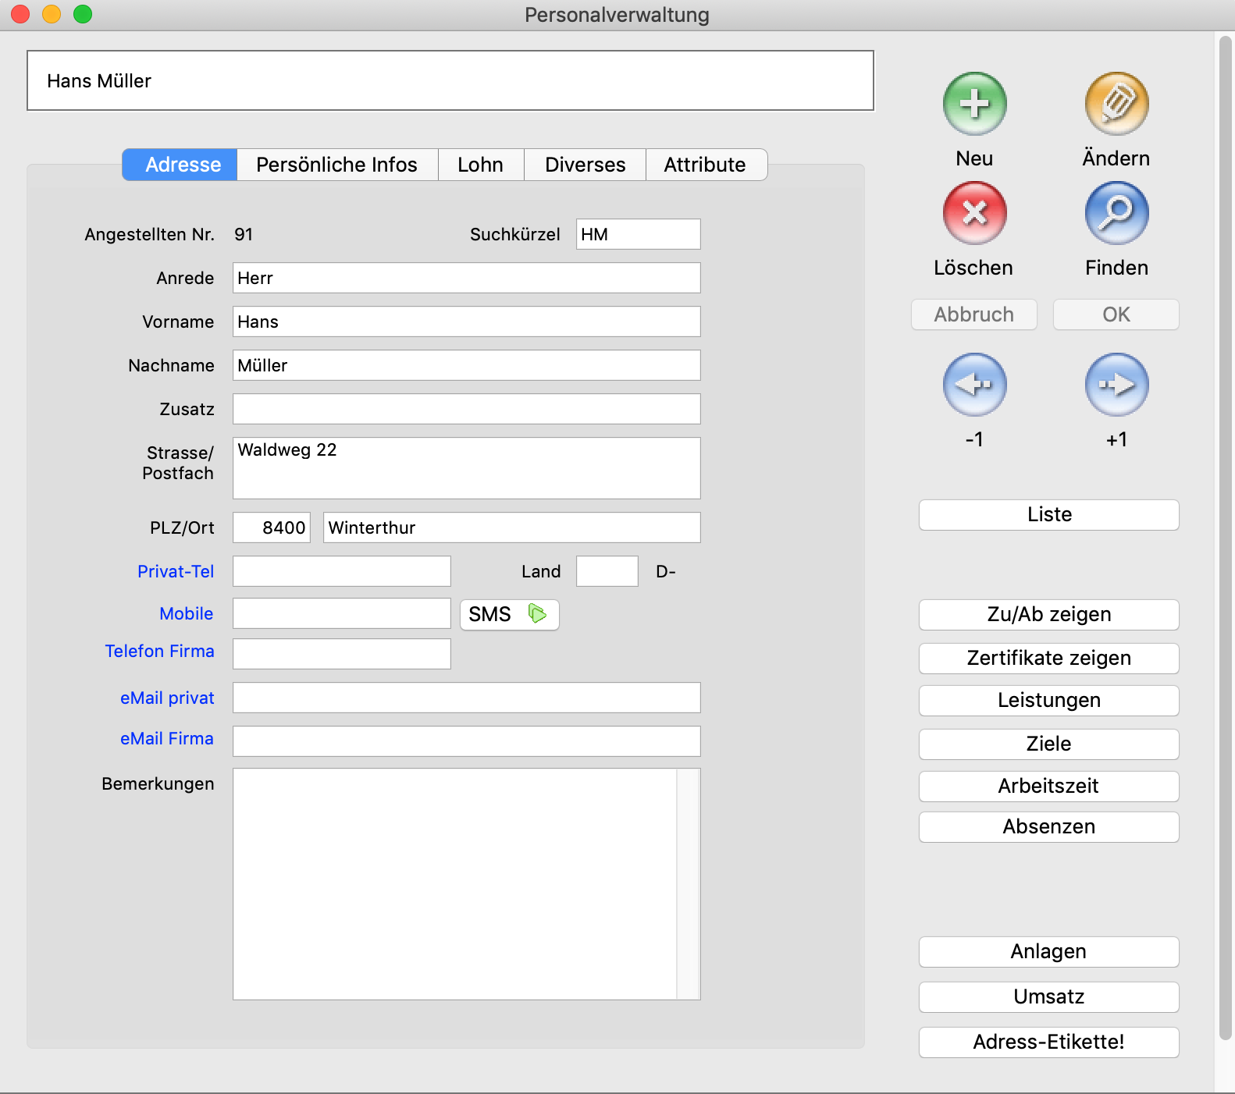Go to next record with +1 arrow

1116,385
